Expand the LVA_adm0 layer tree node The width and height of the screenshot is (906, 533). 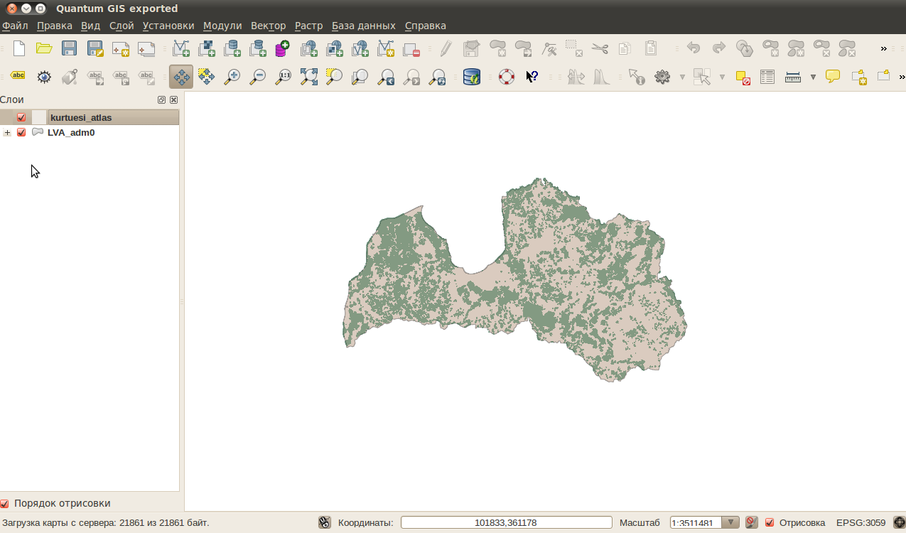pyautogui.click(x=6, y=132)
